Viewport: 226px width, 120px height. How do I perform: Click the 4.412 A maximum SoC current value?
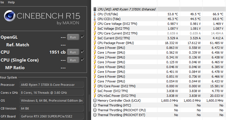pos(218,38)
